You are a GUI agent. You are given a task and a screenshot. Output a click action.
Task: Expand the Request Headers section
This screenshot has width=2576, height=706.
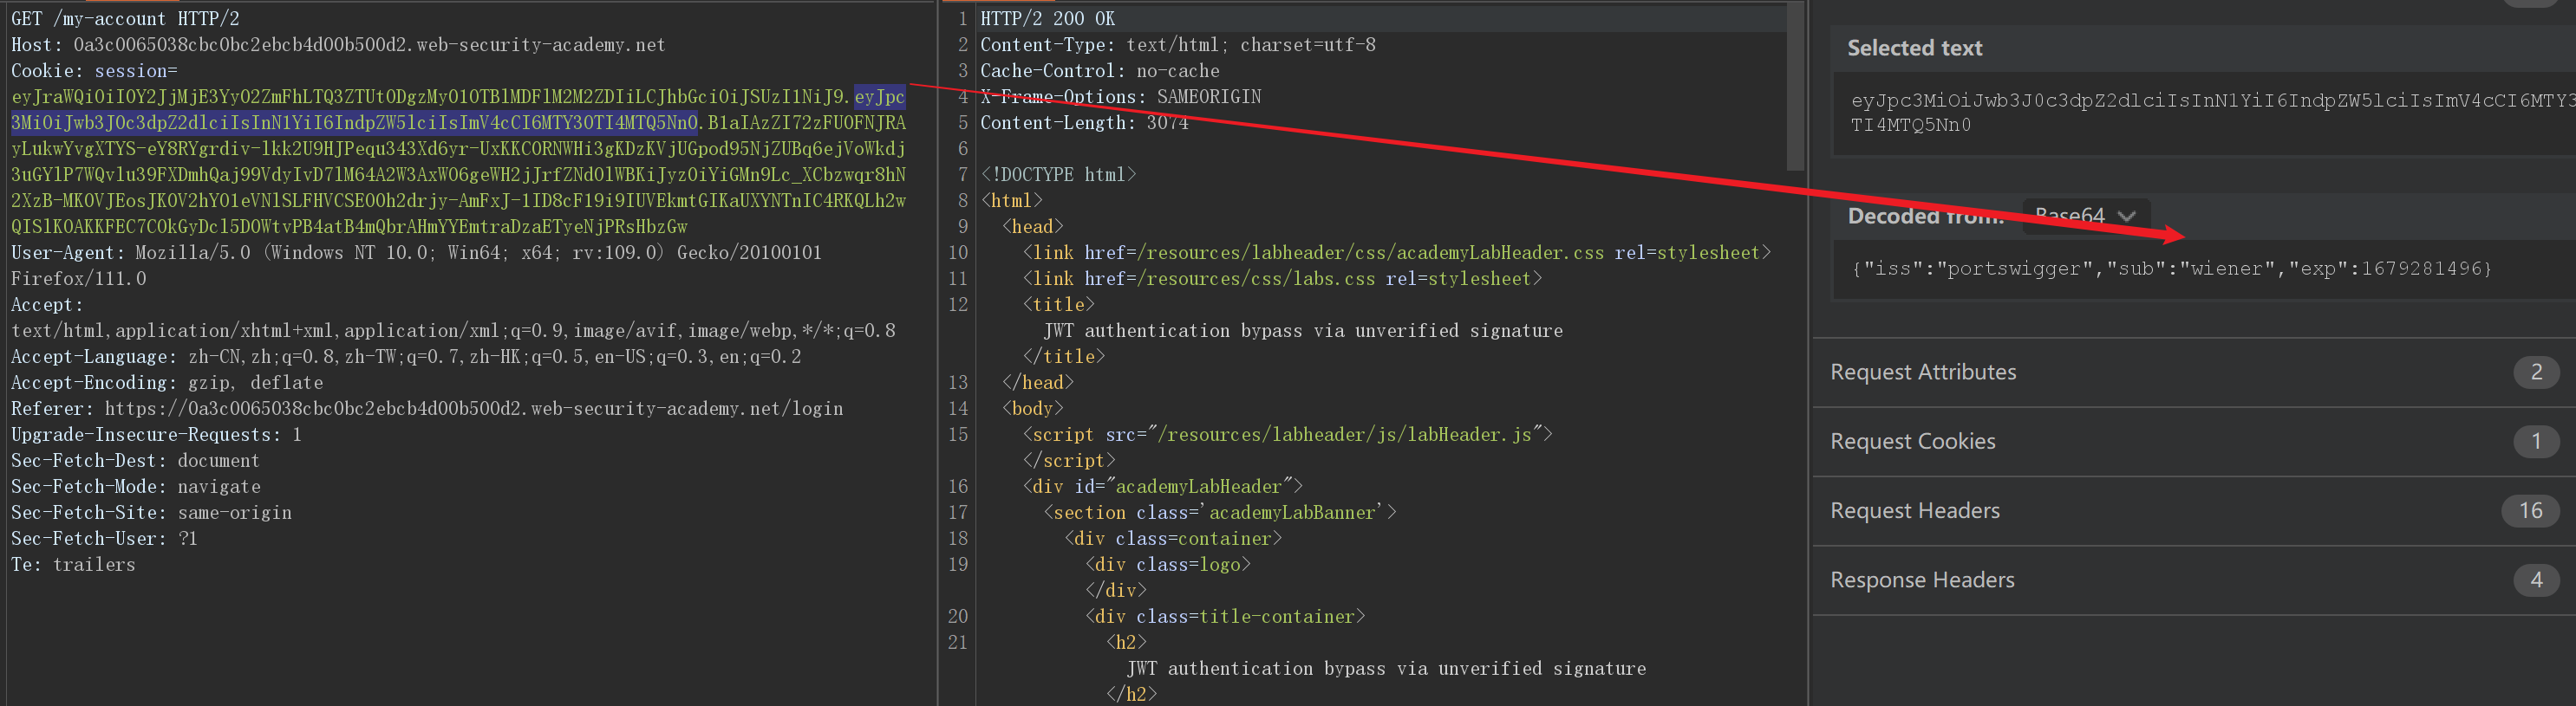click(x=2194, y=511)
